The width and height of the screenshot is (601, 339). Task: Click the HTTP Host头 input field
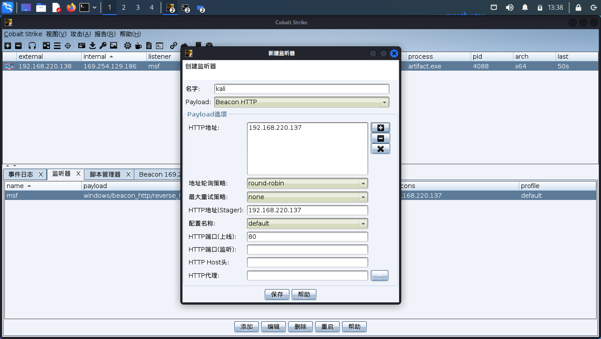click(308, 263)
